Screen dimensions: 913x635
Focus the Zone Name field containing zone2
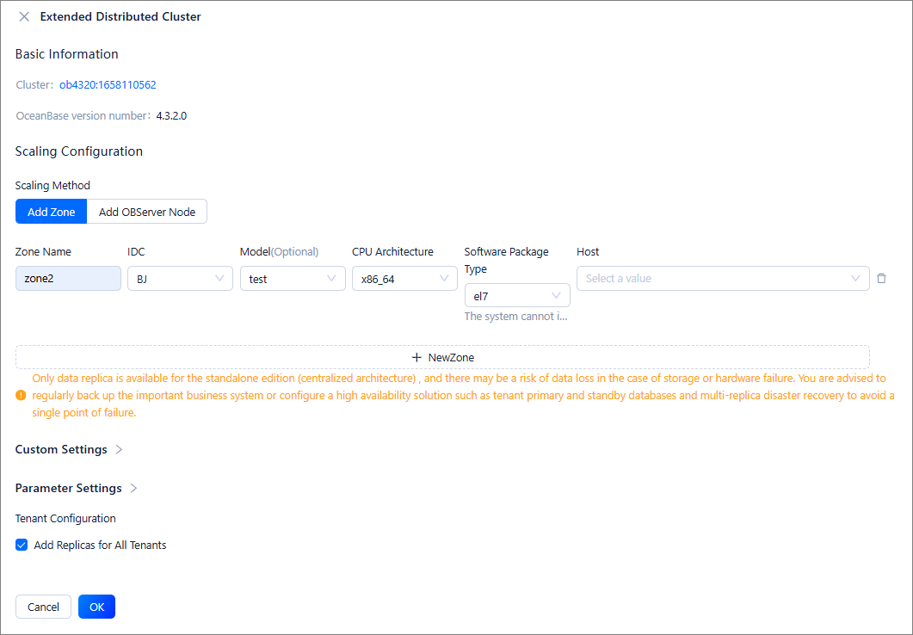(x=68, y=279)
